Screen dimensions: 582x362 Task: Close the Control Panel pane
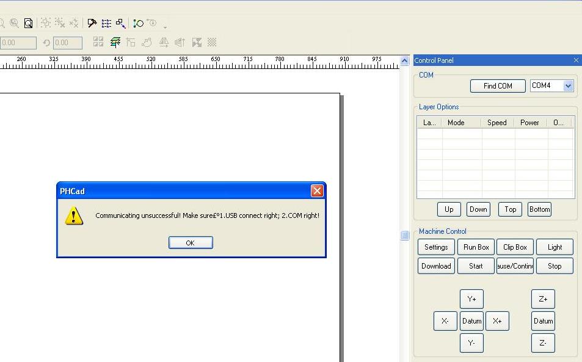point(576,60)
